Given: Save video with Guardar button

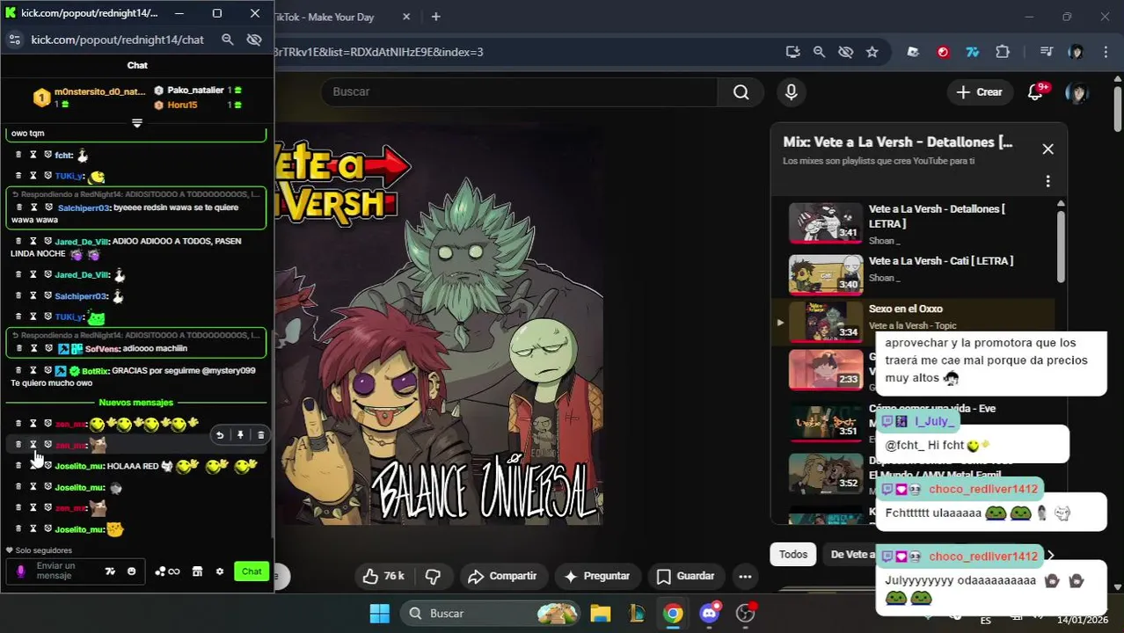Looking at the screenshot, I should (x=685, y=576).
